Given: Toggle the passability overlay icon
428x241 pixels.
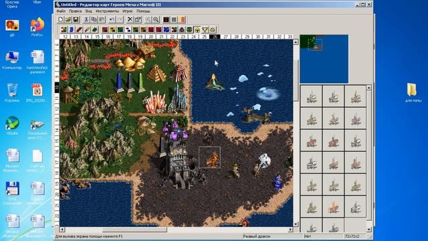Looking at the screenshot, I should coord(182,19).
